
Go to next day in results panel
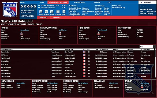point(143,6)
